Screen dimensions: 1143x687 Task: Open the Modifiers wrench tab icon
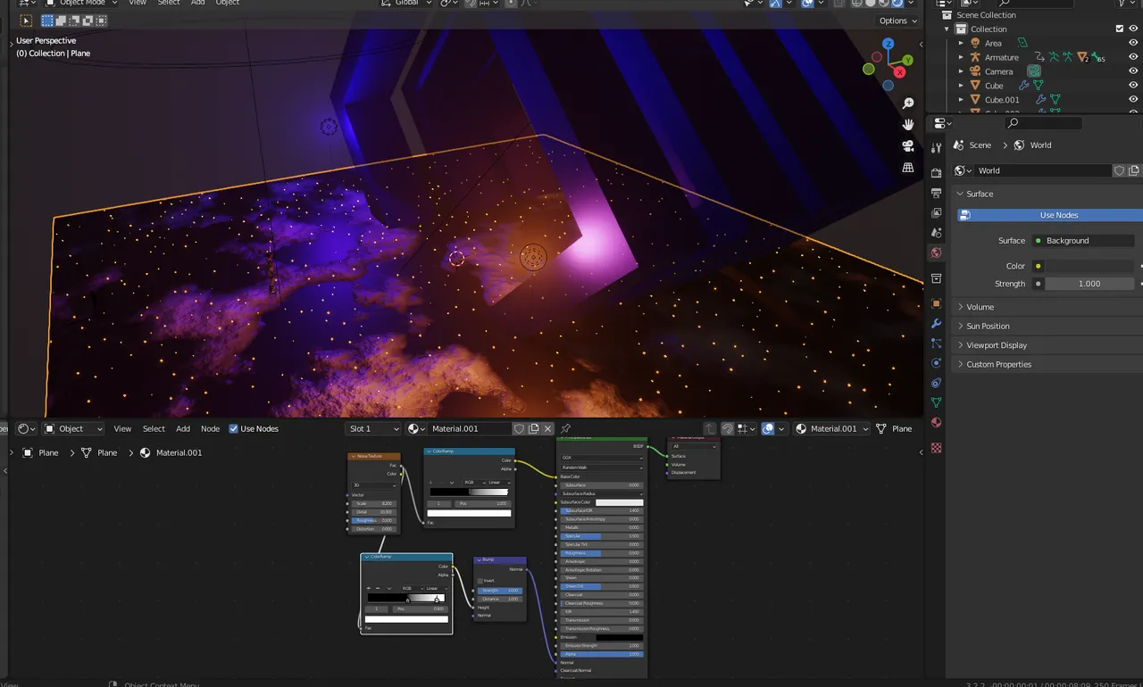[x=936, y=323]
